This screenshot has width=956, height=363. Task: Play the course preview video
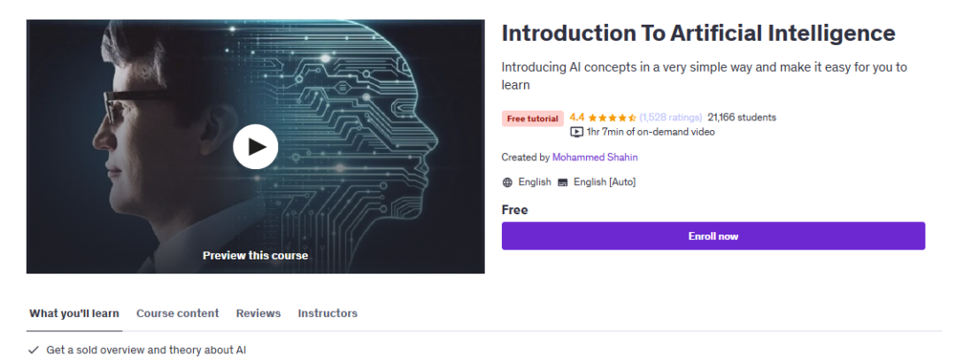255,146
